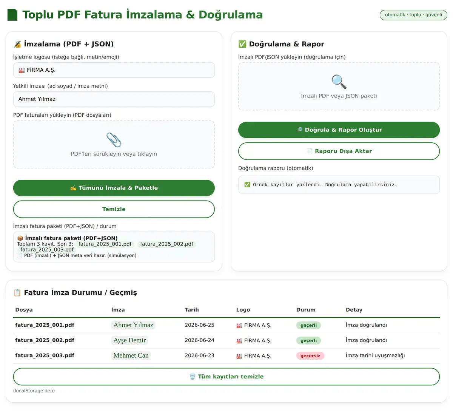The image size is (453, 411).
Task: Click İmza doğrulandı detail for fatura_2025_001.pdf
Action: [x=366, y=325]
